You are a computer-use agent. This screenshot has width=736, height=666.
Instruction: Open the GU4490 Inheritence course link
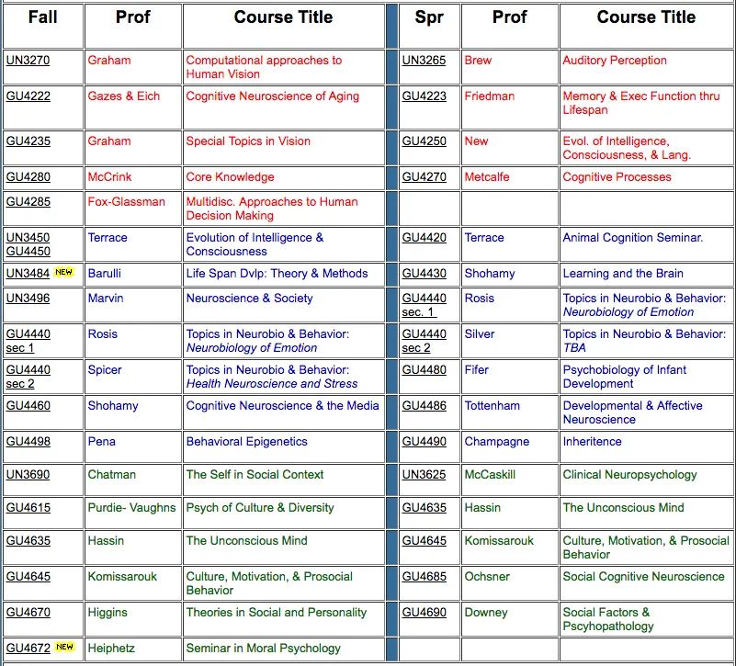pos(424,442)
